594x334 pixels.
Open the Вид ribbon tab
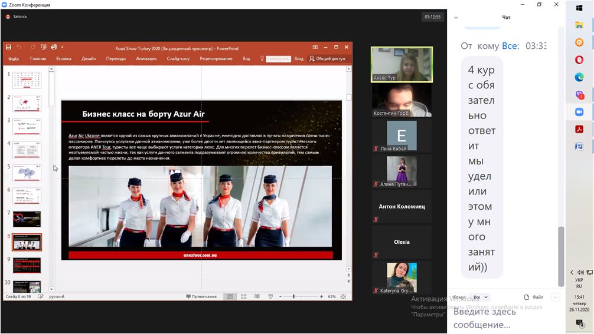[246, 58]
